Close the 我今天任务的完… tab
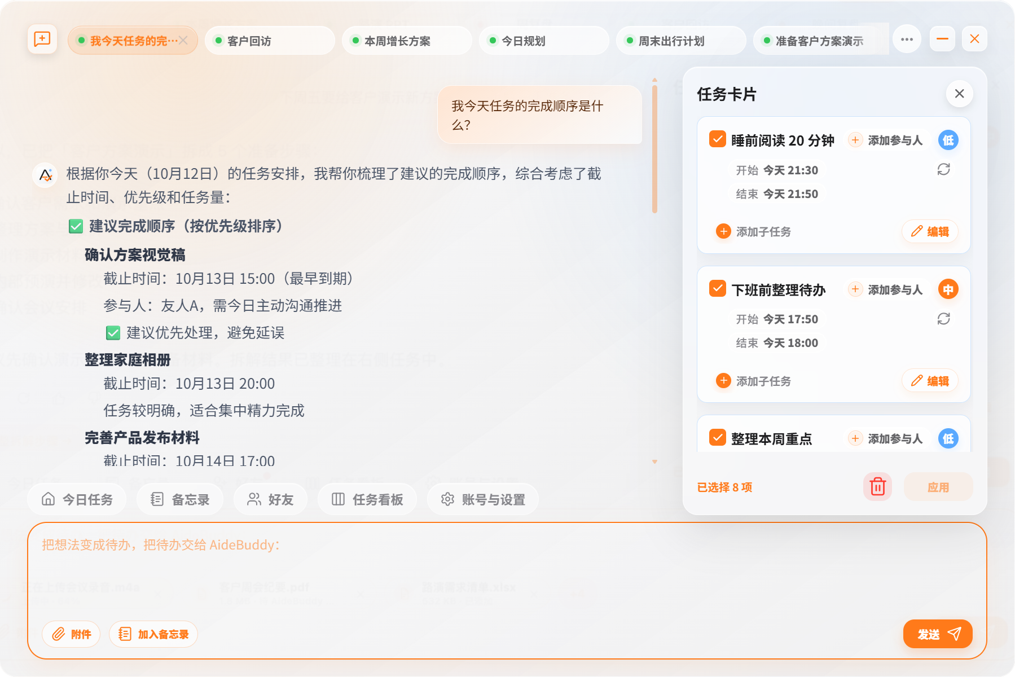Screen dimensions: 1015x677 (183, 41)
